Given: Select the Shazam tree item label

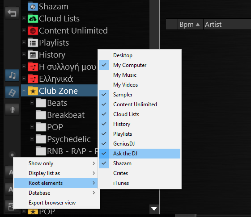Looking at the screenshot, I should (x=54, y=7).
